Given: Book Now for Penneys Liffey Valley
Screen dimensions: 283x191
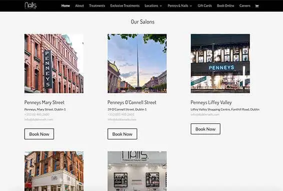Looking at the screenshot, I should point(205,129).
